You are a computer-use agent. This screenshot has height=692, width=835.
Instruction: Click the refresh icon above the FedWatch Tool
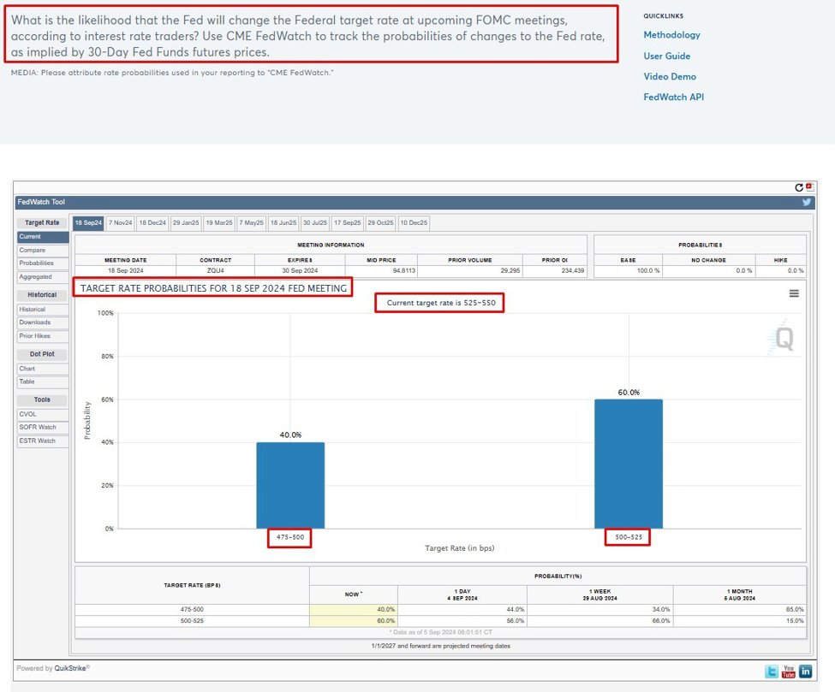coord(798,187)
